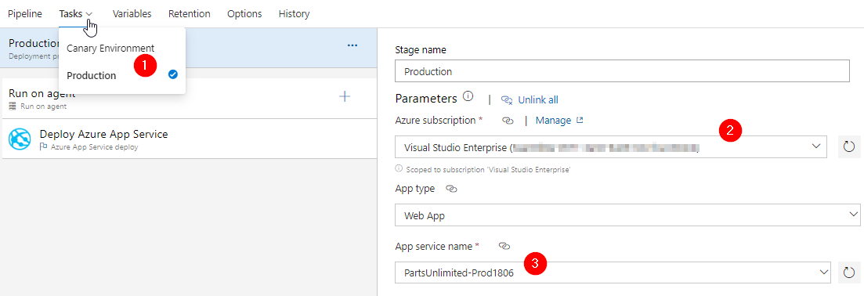
Task: Edit the Stage name field
Action: [x=622, y=72]
